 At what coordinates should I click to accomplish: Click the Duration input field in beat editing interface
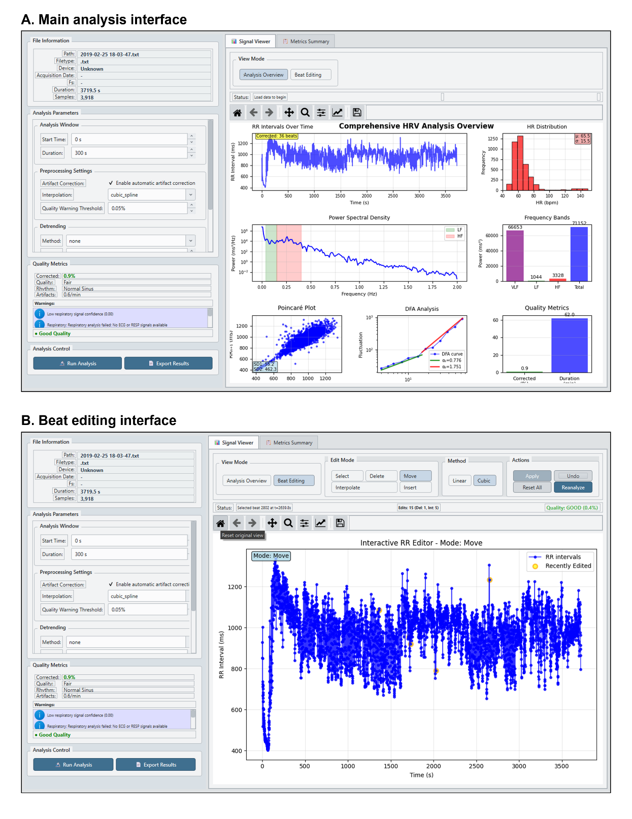129,554
